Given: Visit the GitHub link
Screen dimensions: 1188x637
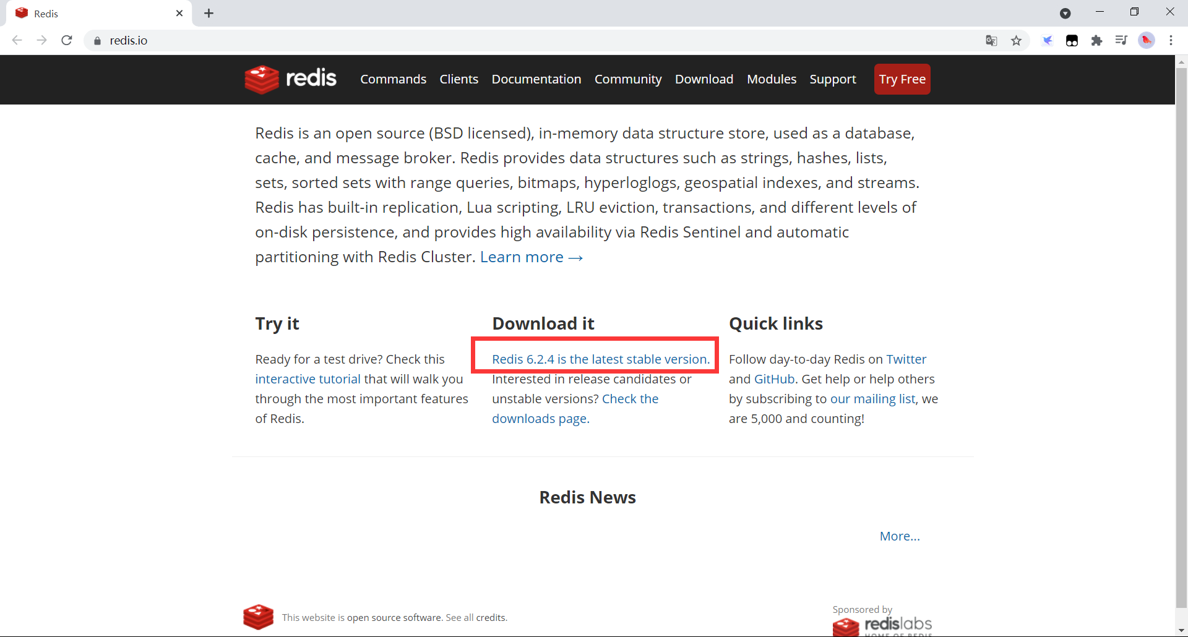Looking at the screenshot, I should pos(774,379).
